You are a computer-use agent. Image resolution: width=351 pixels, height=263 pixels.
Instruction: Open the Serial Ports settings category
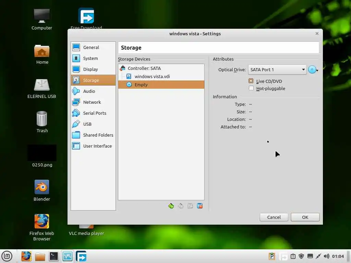(x=93, y=113)
